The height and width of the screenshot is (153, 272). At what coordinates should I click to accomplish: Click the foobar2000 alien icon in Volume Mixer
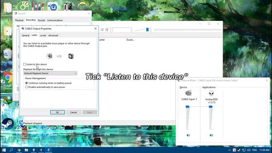211,93
